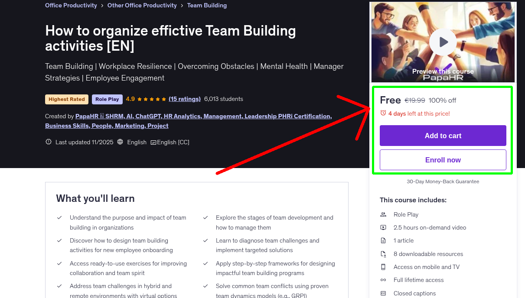
Task: Open the Office Productivity breadcrumb
Action: tap(71, 5)
